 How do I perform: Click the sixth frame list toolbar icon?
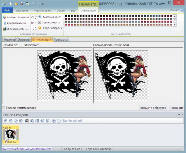point(32,121)
